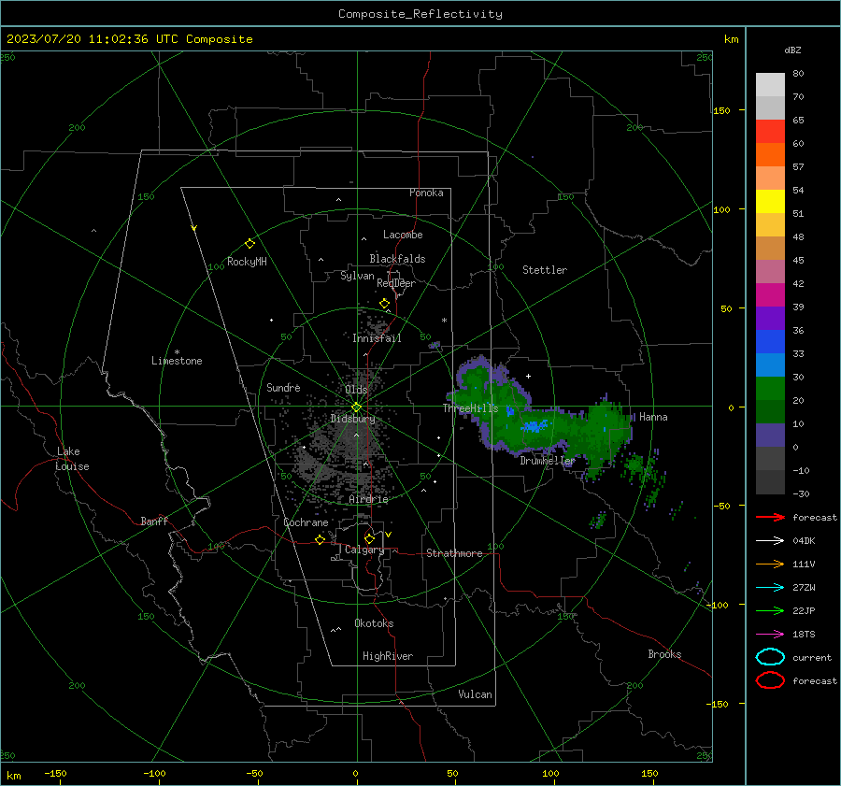841x786 pixels.
Task: Click the Sylvan label on map
Action: (357, 276)
